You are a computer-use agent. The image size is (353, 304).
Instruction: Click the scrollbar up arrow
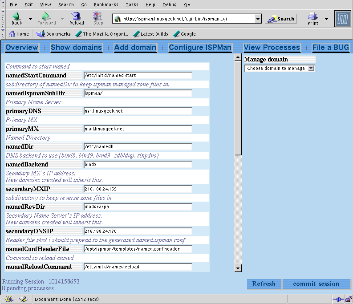[x=238, y=58]
